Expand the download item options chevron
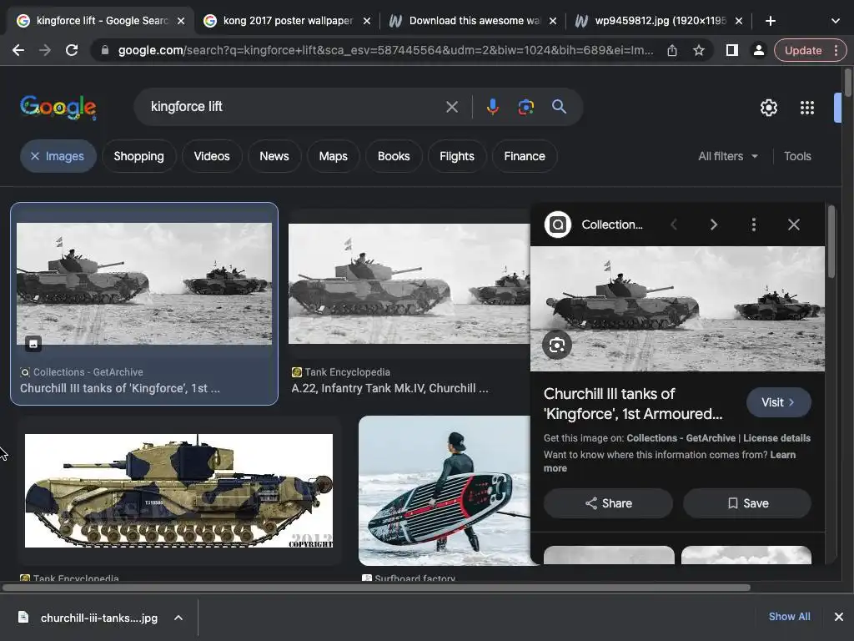The image size is (854, 641). click(x=178, y=618)
